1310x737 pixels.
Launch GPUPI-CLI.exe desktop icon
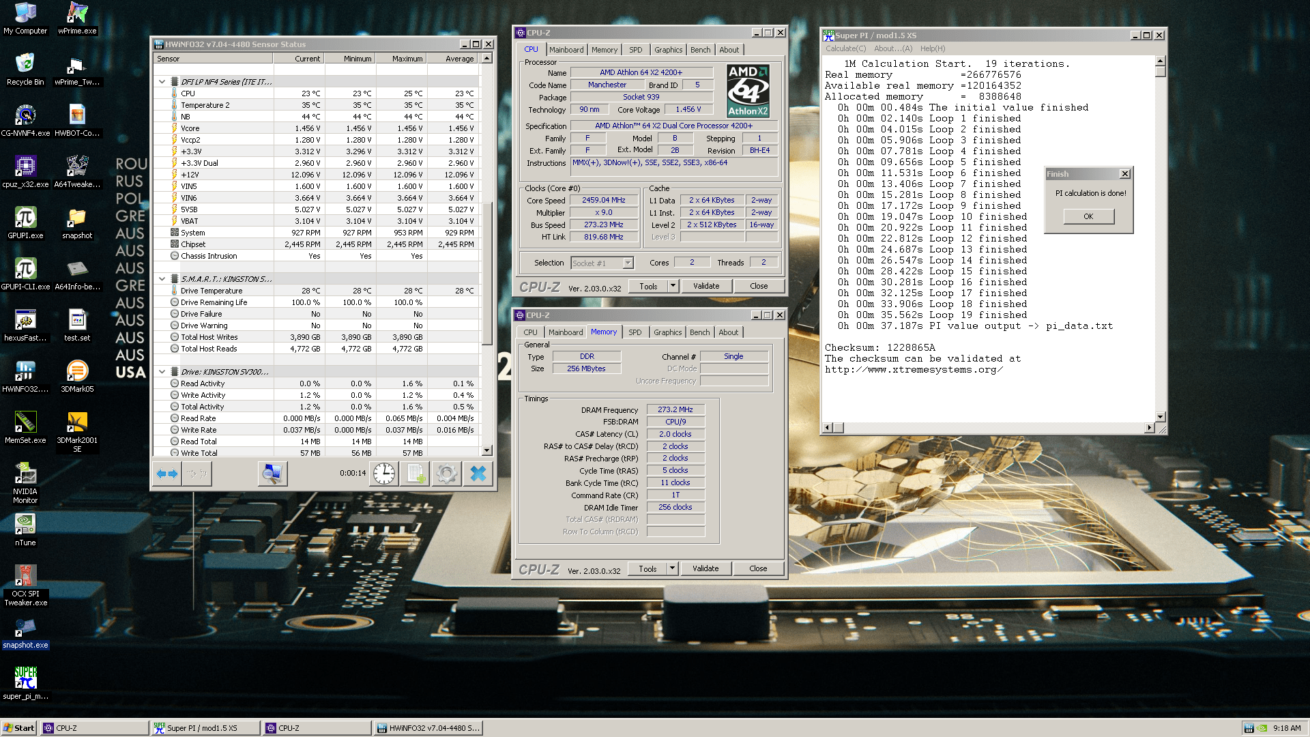(25, 274)
